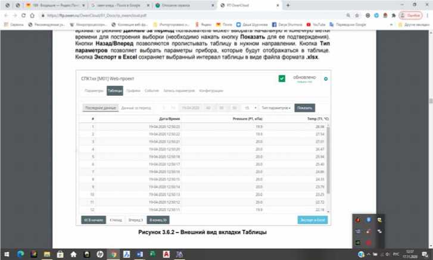Switch to the Google search tab

click(x=120, y=5)
